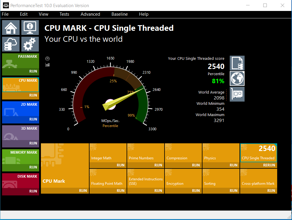Go to the Home screen icon
292x220 pixels.
tap(11, 28)
